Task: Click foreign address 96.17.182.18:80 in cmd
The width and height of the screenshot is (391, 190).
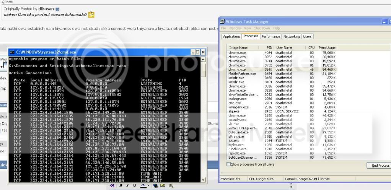Action: pos(103,130)
